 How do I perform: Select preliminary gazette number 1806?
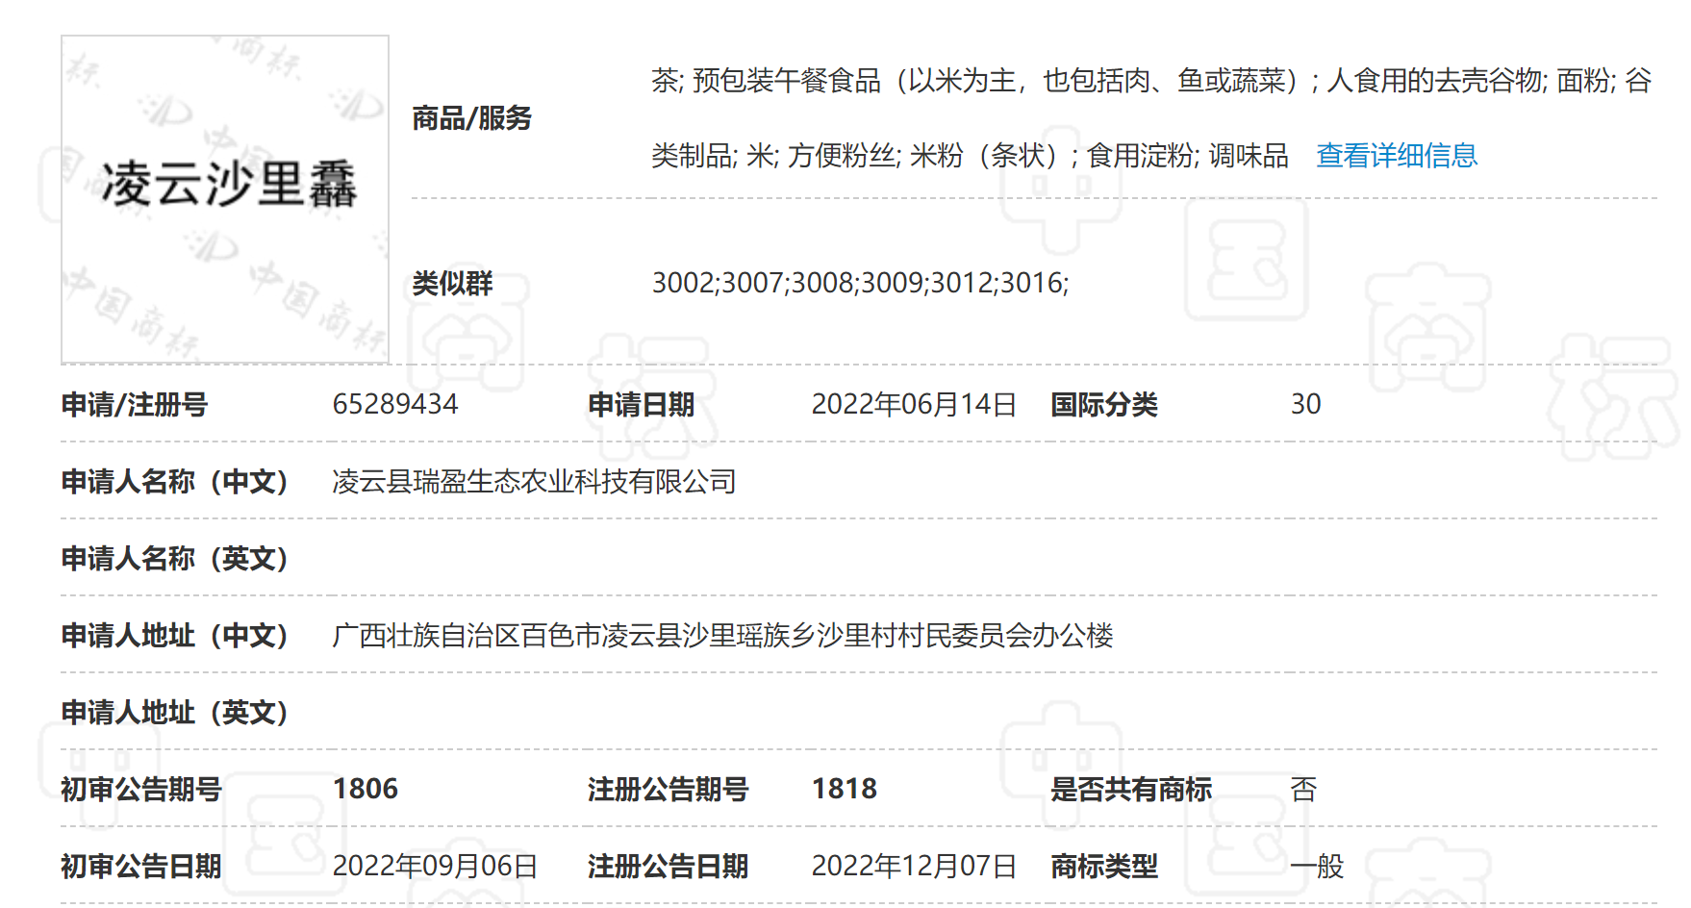[366, 789]
